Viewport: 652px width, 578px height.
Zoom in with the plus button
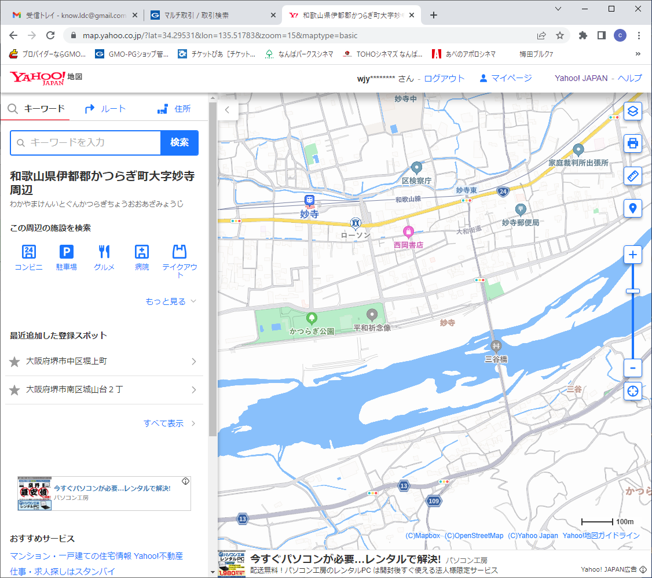point(633,255)
